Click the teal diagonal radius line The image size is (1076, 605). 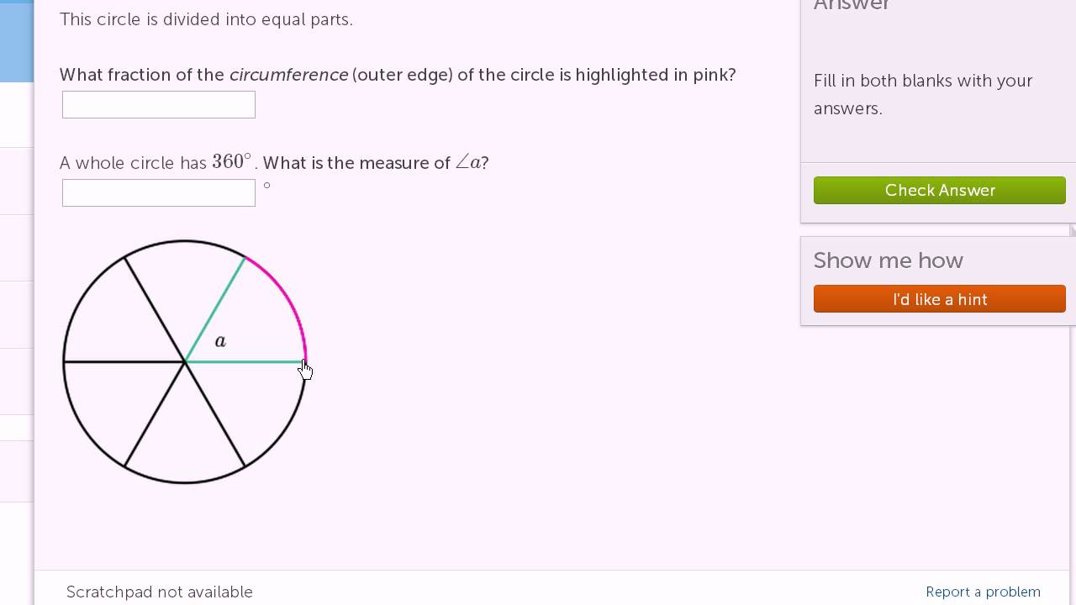coord(215,309)
